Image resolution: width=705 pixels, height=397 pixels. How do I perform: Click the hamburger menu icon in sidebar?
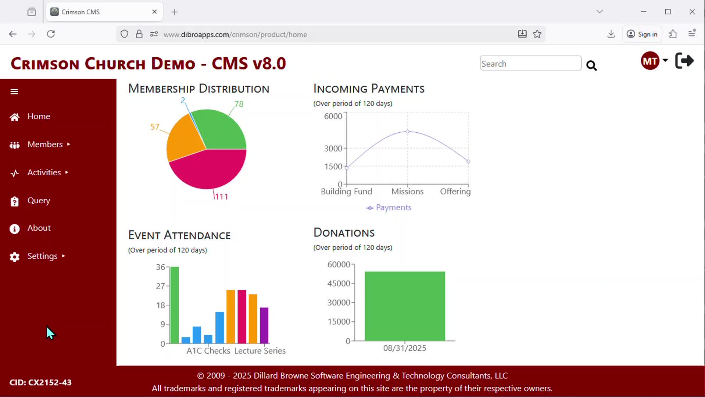coord(14,92)
